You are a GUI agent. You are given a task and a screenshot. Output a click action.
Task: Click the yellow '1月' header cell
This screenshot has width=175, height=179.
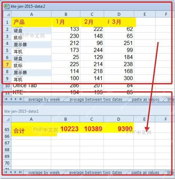tap(66, 22)
